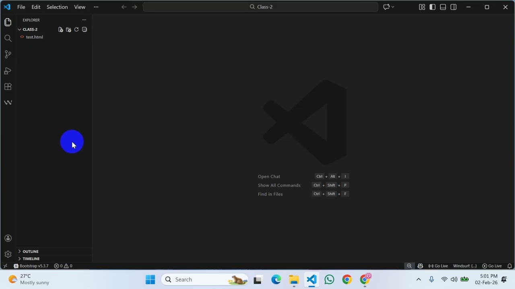Open the taskbar clock showing 5:01 PM

point(486,279)
